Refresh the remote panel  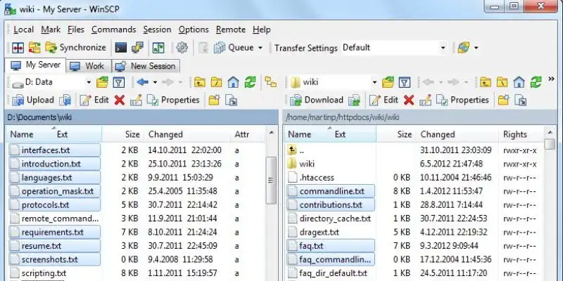[x=536, y=82]
